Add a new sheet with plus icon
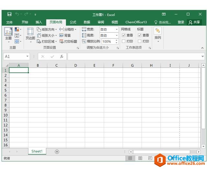207x169 pixels. 57,152
